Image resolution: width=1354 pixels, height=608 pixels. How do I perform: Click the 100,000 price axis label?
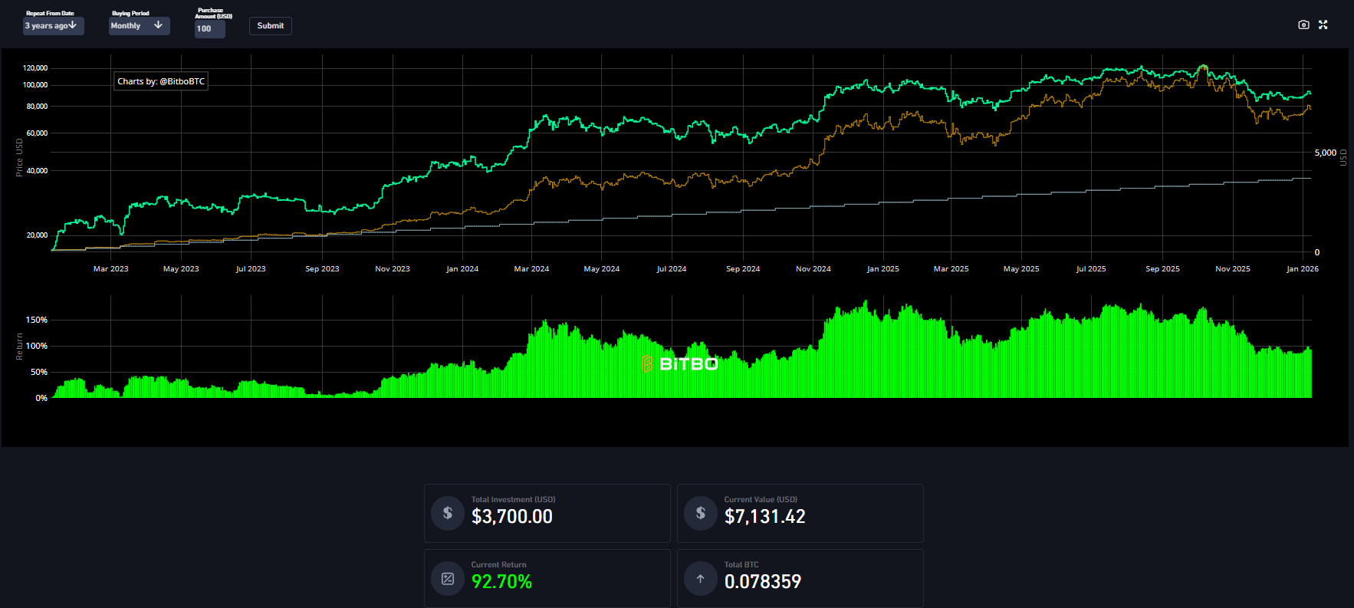[x=35, y=85]
